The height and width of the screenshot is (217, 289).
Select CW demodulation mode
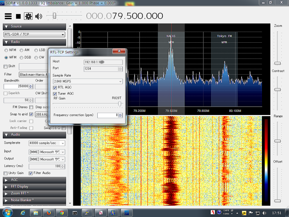coord(36,58)
